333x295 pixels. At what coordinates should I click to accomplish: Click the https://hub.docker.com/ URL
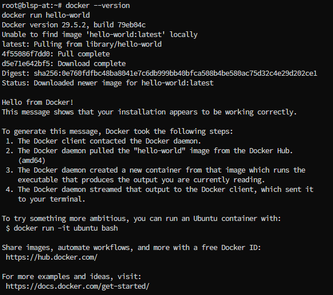52,257
